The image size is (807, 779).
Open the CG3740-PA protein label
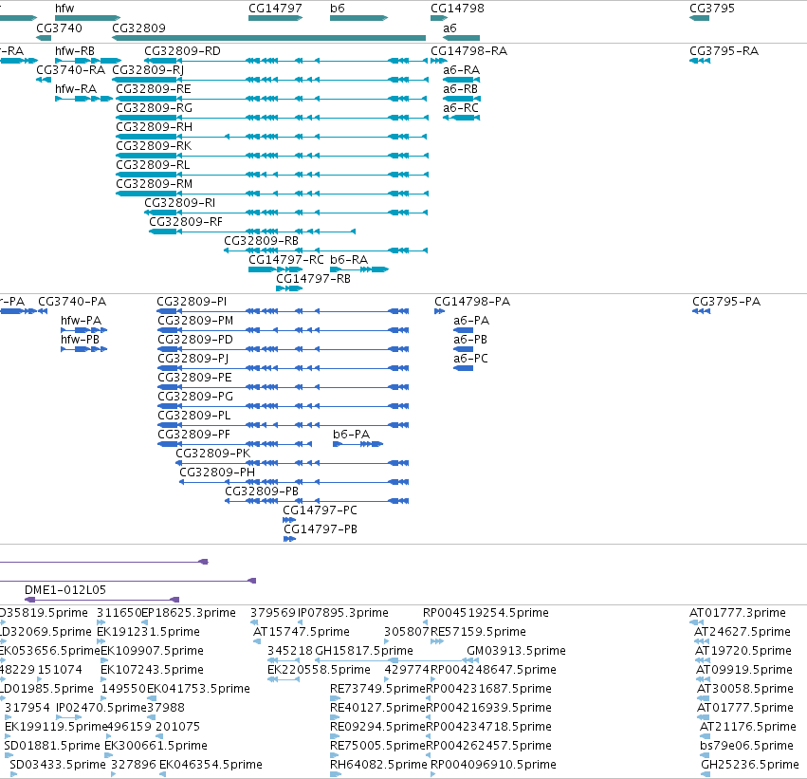(72, 302)
